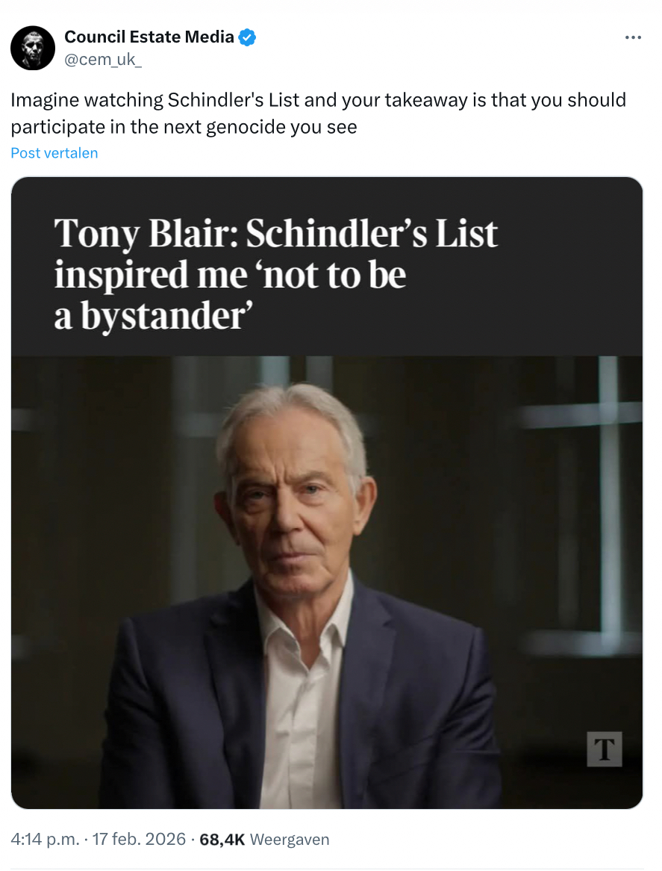
Task: Open the Council Estate Media profile avatar
Action: 33,49
